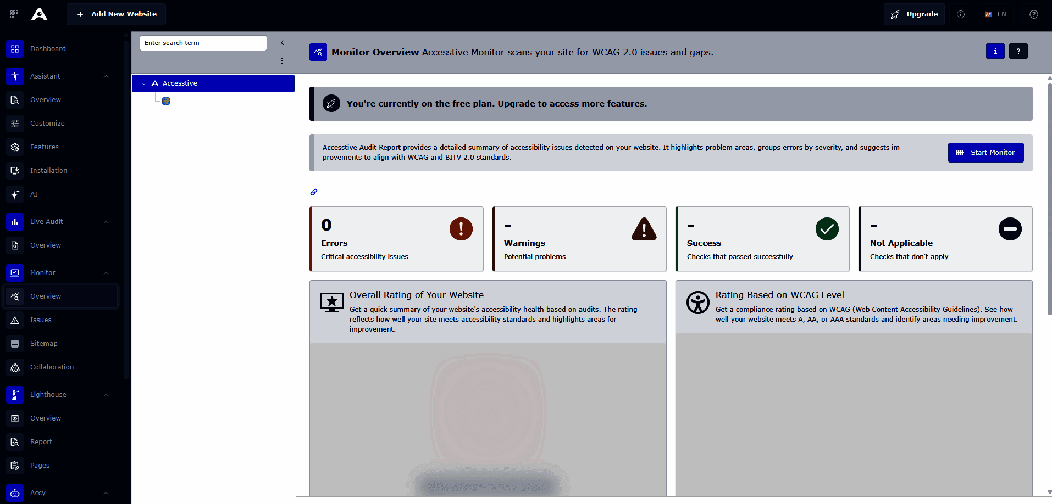Open the Lighthouse section icon

(x=14, y=394)
